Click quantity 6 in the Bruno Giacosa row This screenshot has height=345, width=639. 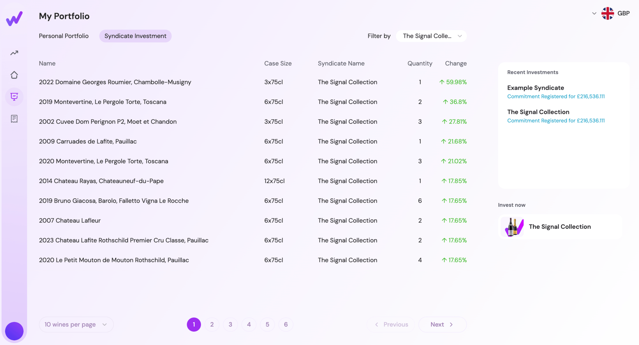click(420, 201)
